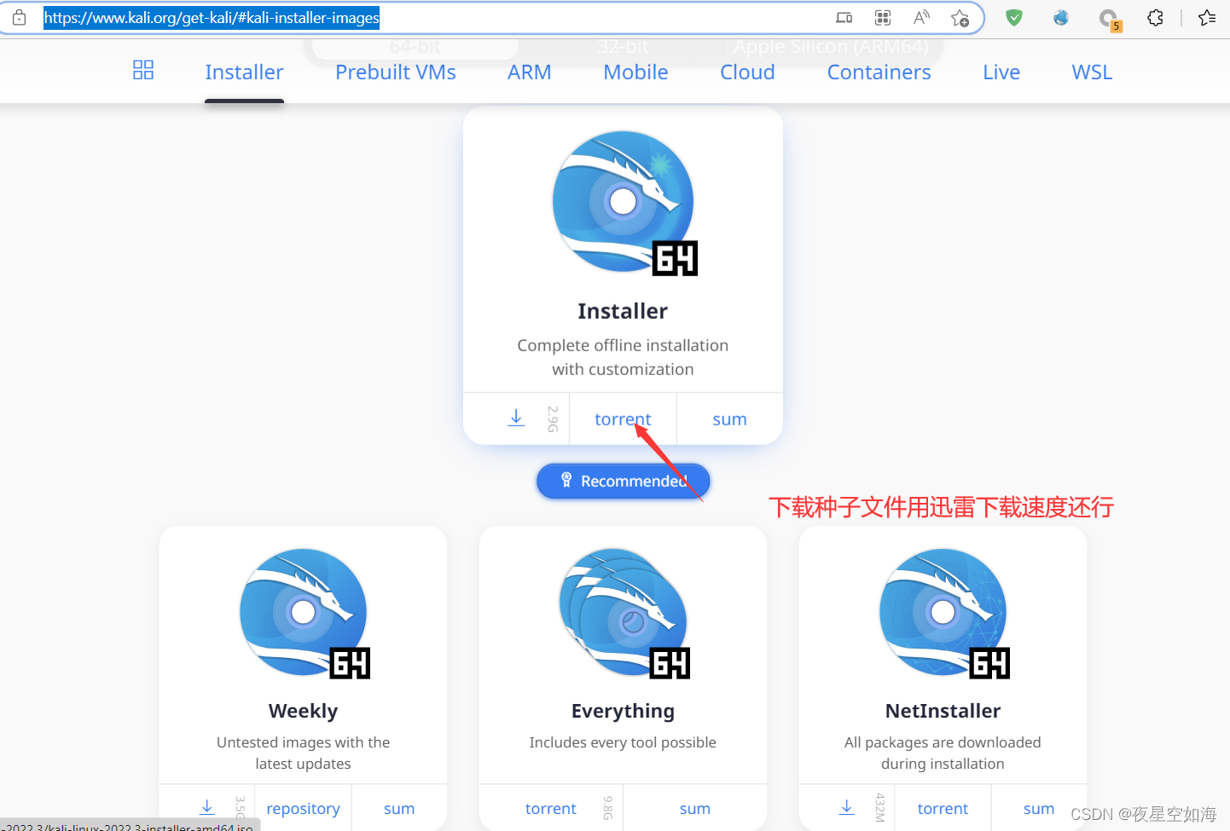This screenshot has height=831, width=1230.
Task: Click the Installer sum link
Action: [x=729, y=419]
